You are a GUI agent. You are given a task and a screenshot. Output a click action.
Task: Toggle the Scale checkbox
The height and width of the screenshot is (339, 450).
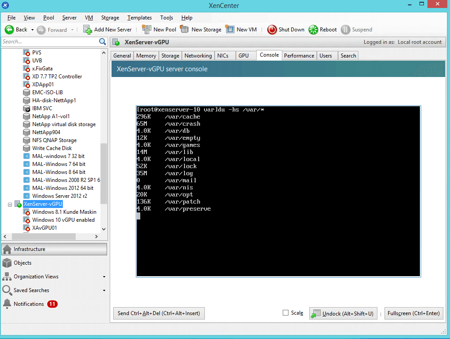(285, 312)
